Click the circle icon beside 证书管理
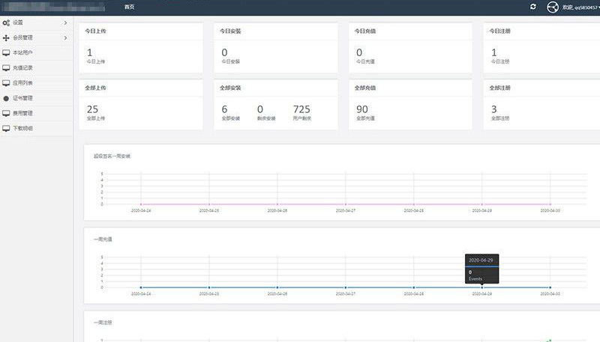600x342 pixels. (6, 98)
